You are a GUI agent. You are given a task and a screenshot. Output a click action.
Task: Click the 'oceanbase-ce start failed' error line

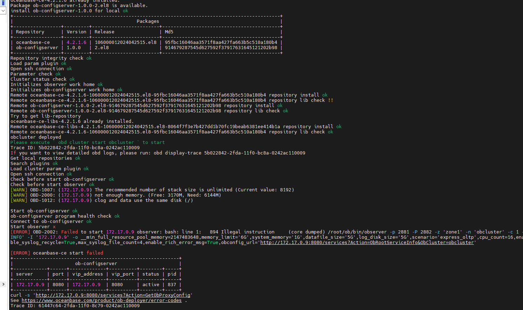57,253
